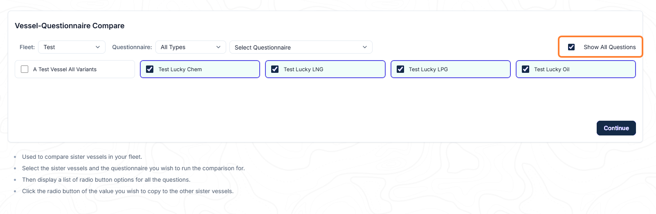
Task: Select the Test Lucky Chem vessel card
Action: (x=200, y=69)
